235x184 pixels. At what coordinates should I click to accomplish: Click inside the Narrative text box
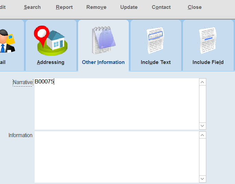pyautogui.click(x=117, y=104)
